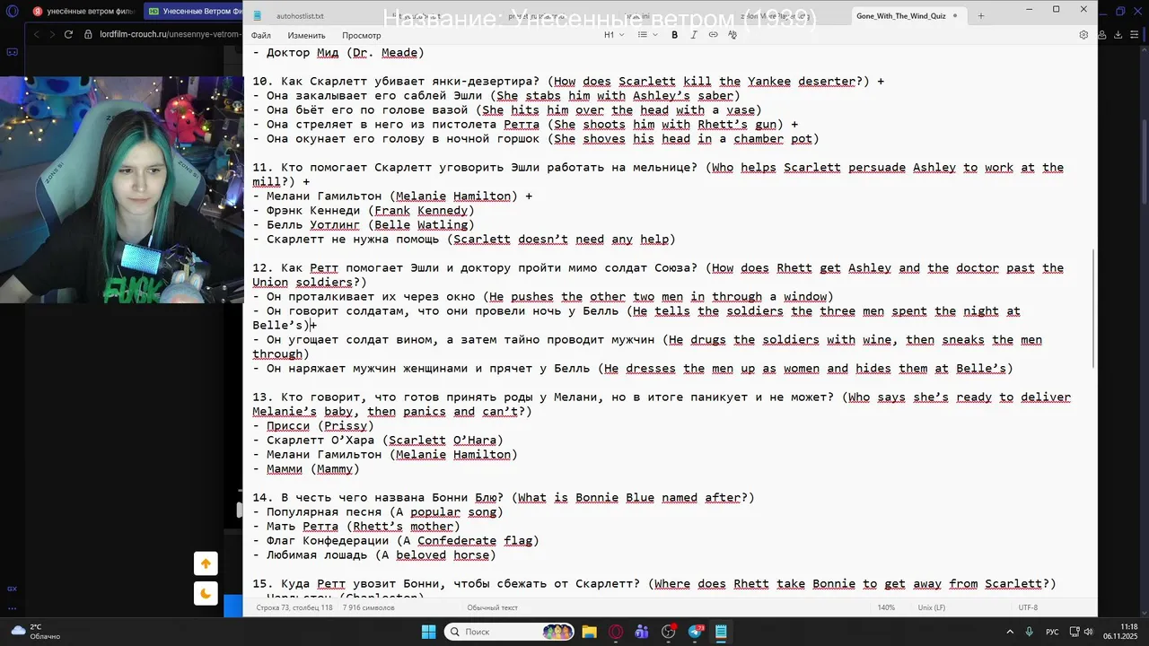Open Microsoft Teams from taskbar
The width and height of the screenshot is (1149, 646).
tap(642, 632)
